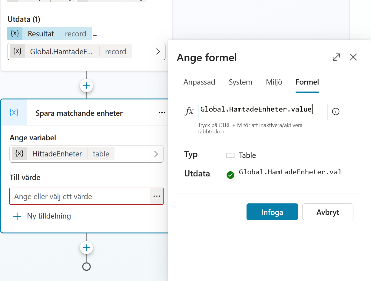Switch to the System tab
The width and height of the screenshot is (371, 281).
point(240,82)
